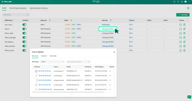Disable the Café_Connect SSID toggle
Image resolution: width=192 pixels, height=101 pixels.
point(24,46)
